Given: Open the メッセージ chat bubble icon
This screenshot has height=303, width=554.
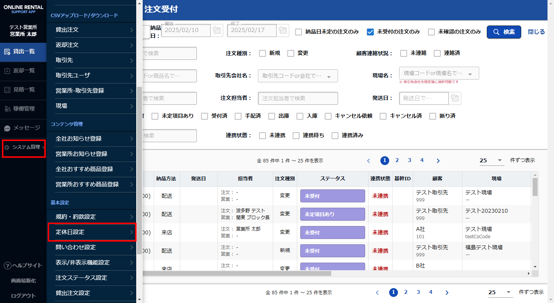Looking at the screenshot, I should point(7,128).
